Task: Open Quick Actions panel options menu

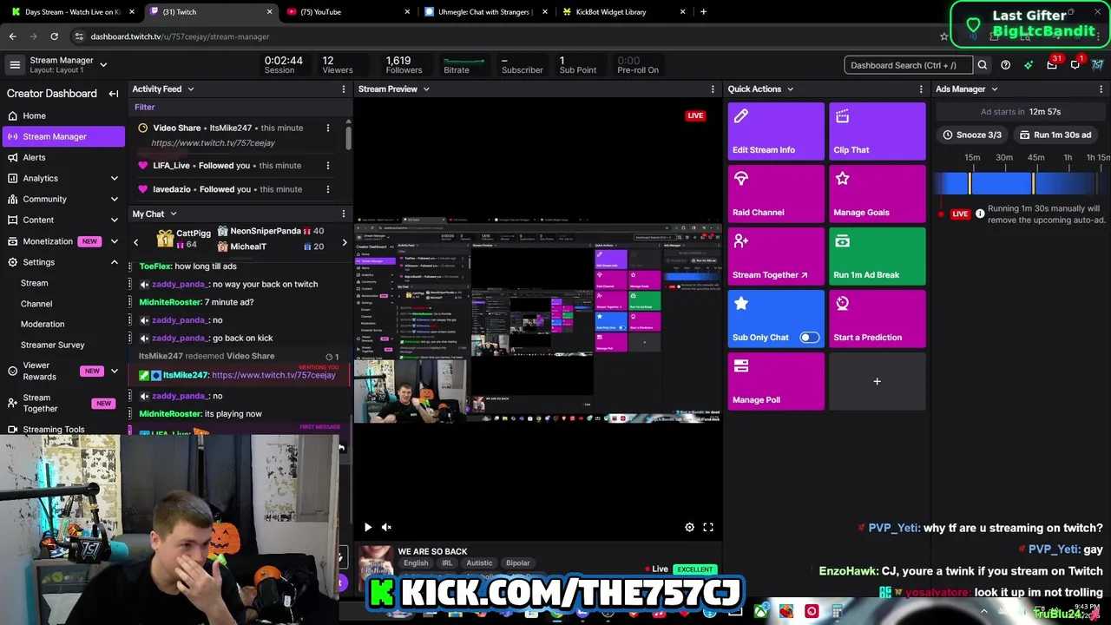Action: point(921,89)
